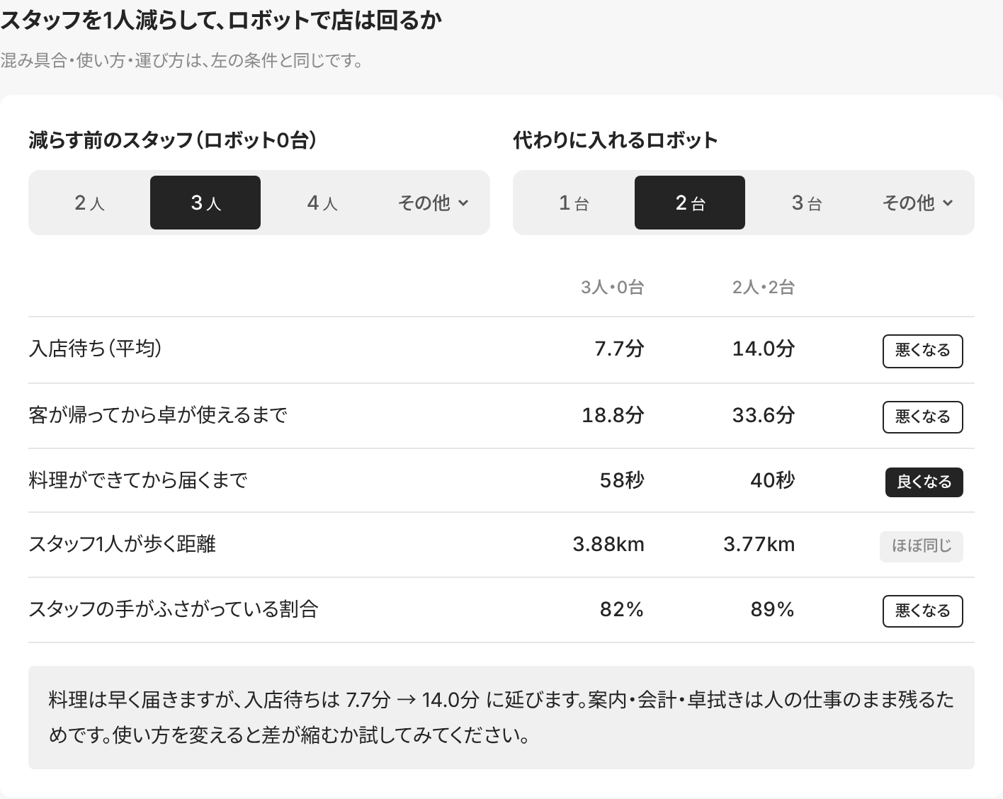Select 1台 robot option
This screenshot has height=799, width=1003.
pos(574,203)
